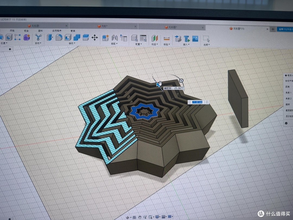293x220 pixels.
Task: Expand the 检验 dropdown
Action: pyautogui.click(x=167, y=45)
